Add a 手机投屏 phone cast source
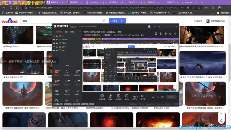This screenshot has height=130, width=231. (118, 97)
